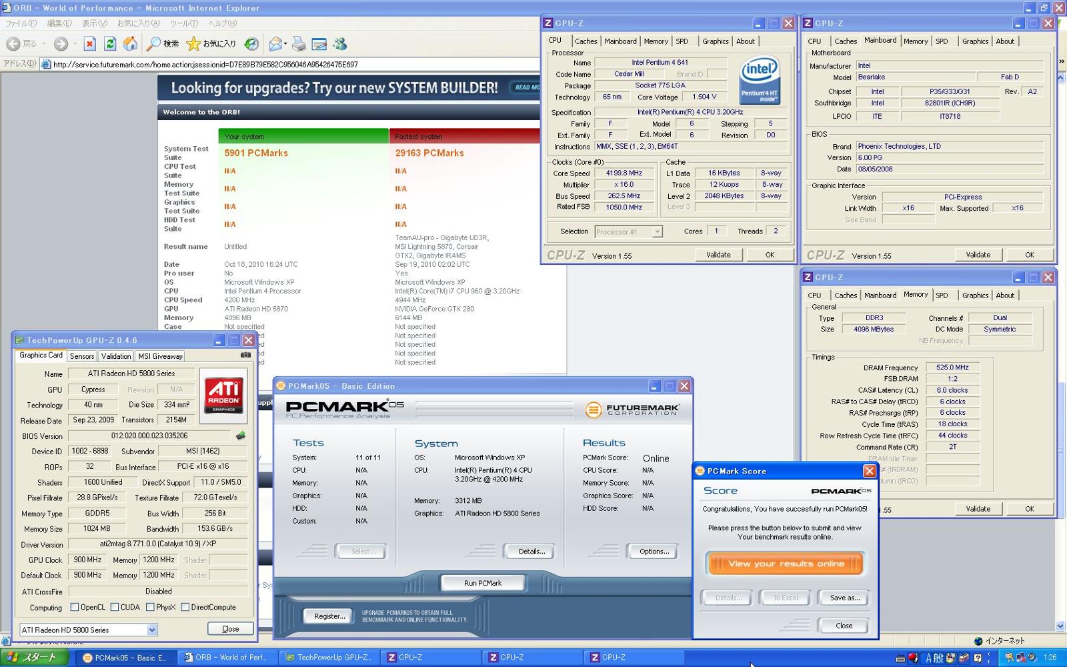The image size is (1067, 667).
Task: Open the forward button history dropdown arrow
Action: click(75, 44)
